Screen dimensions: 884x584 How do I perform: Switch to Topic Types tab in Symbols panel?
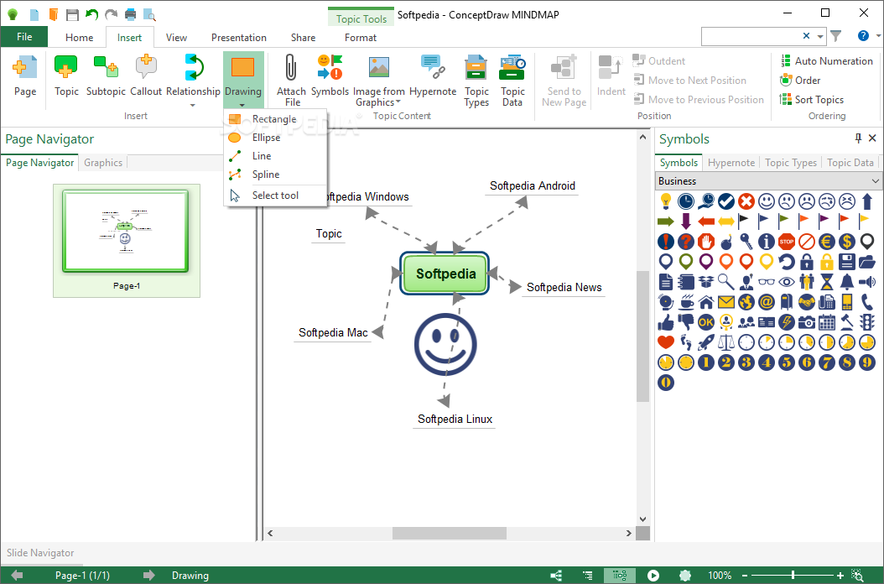pos(790,163)
